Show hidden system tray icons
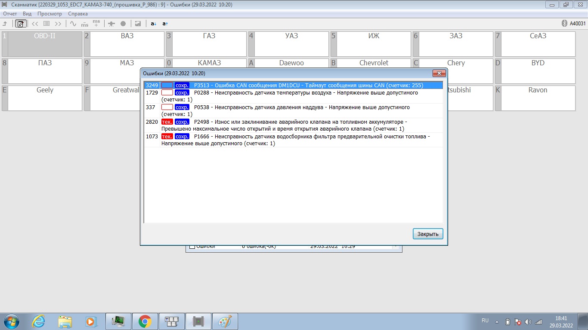This screenshot has height=330, width=588. point(497,321)
